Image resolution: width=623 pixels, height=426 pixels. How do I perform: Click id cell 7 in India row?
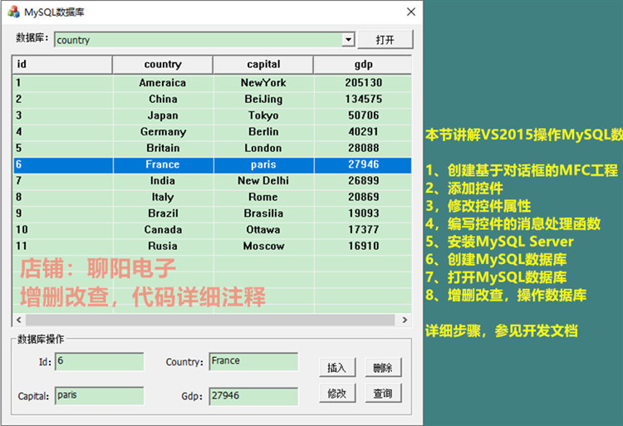(x=63, y=181)
